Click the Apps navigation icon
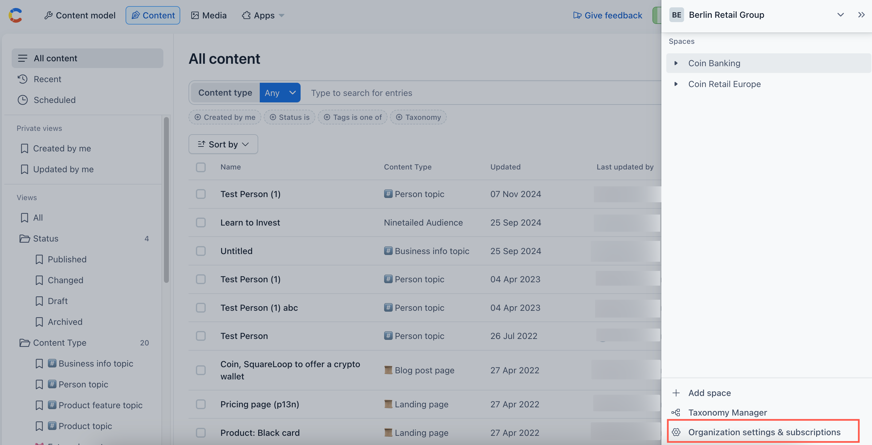Image resolution: width=872 pixels, height=445 pixels. pyautogui.click(x=245, y=15)
